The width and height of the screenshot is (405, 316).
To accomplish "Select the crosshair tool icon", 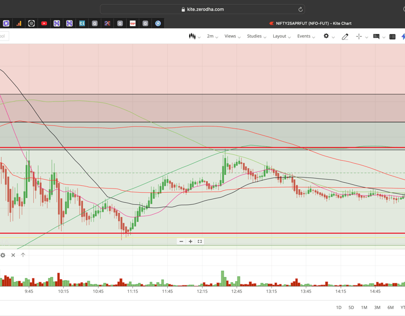I will coord(359,37).
